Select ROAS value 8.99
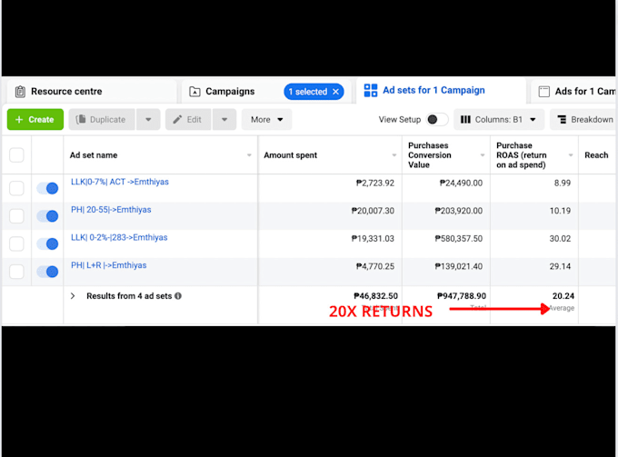 [x=562, y=184]
